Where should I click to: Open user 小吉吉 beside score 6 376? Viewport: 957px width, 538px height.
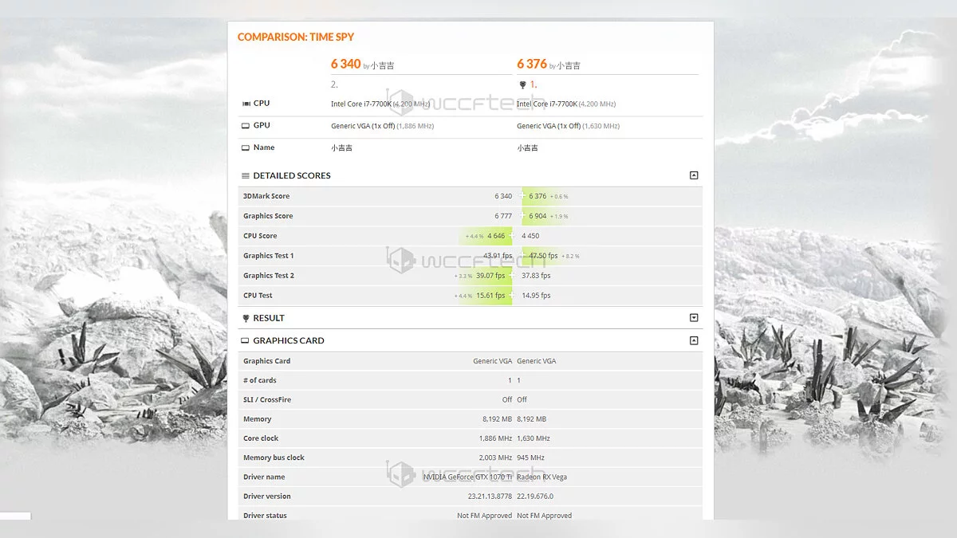click(x=569, y=65)
